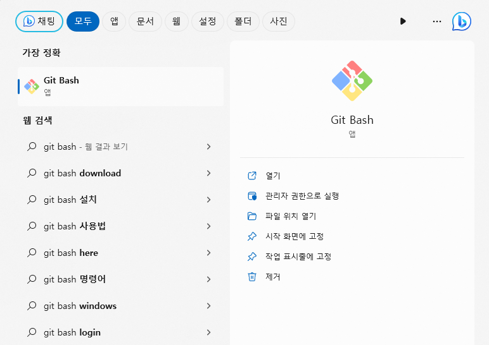The width and height of the screenshot is (489, 345).
Task: Click the large Git Bash logo in preview
Action: tap(352, 81)
